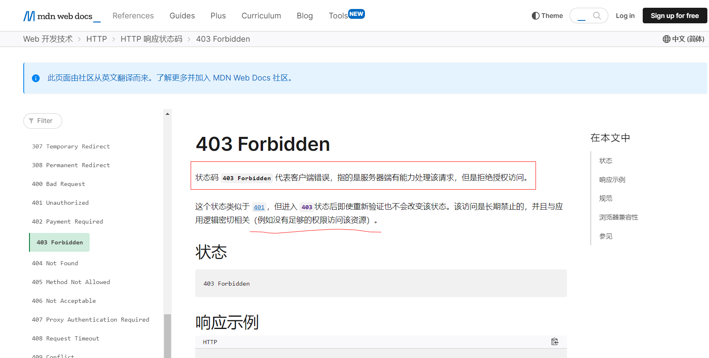Click Log in
The image size is (709, 358).
click(x=625, y=16)
